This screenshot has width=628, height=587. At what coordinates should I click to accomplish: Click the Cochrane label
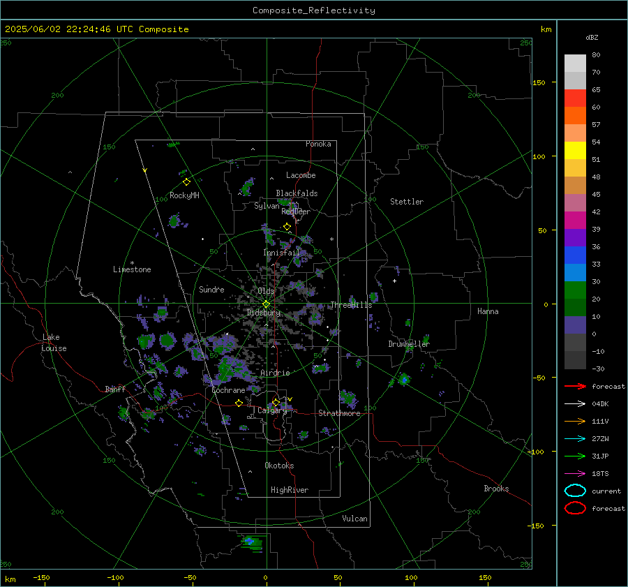(228, 390)
